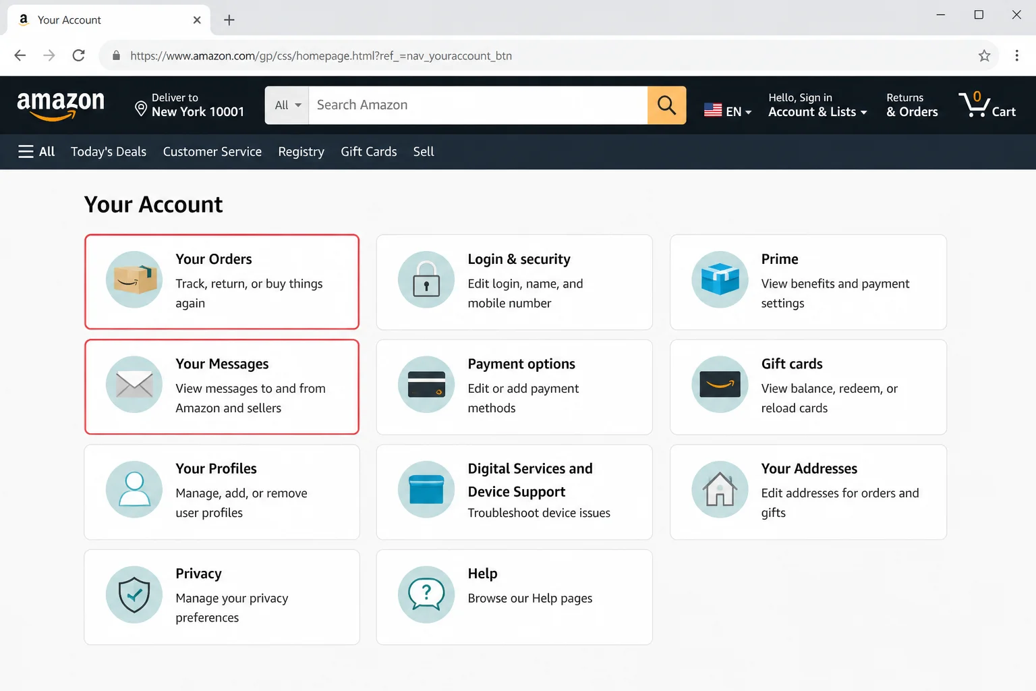This screenshot has height=691, width=1036.
Task: Open the hamburger All menu icon
Action: (x=26, y=152)
